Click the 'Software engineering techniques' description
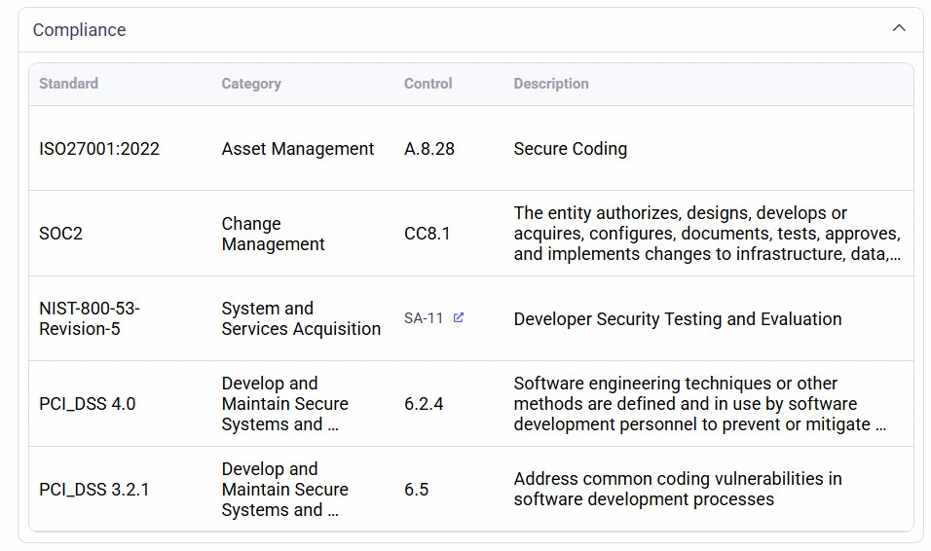Image resolution: width=931 pixels, height=551 pixels. [699, 404]
